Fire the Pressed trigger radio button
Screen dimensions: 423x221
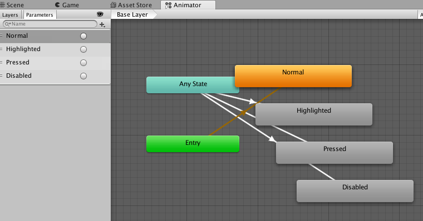83,63
